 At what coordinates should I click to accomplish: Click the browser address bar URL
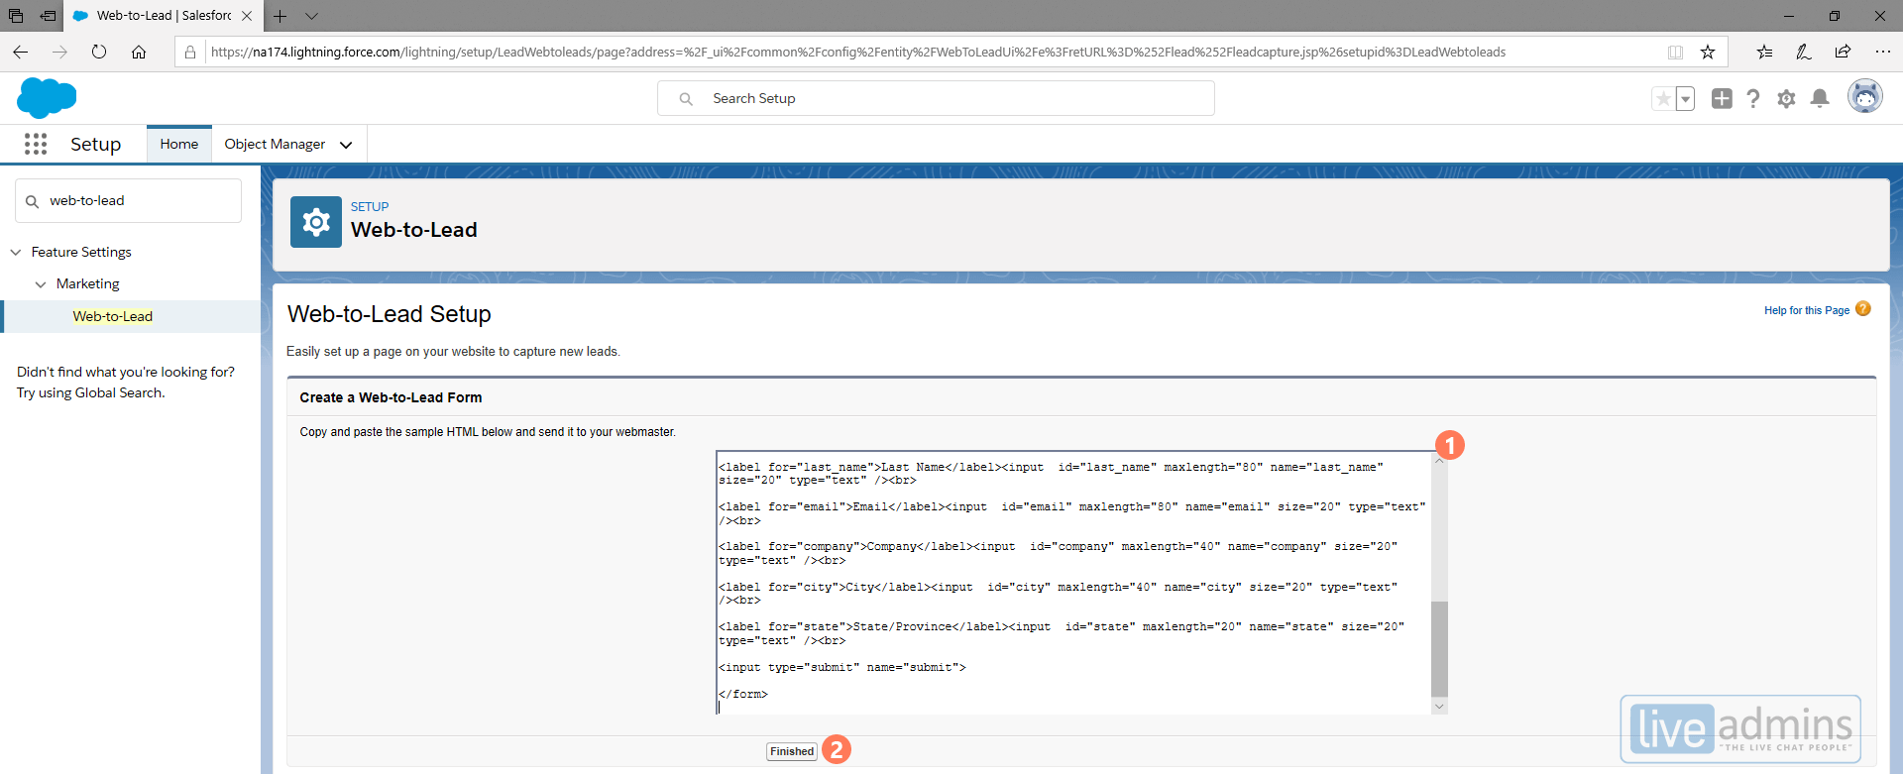point(858,52)
